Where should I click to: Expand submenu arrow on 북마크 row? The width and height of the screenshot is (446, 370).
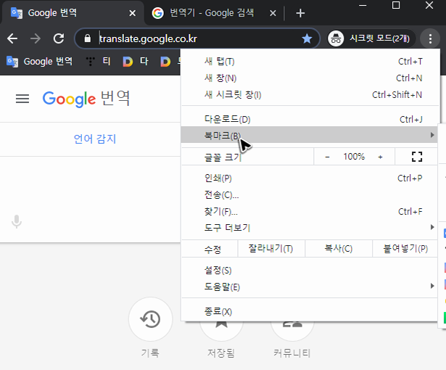pyautogui.click(x=432, y=135)
